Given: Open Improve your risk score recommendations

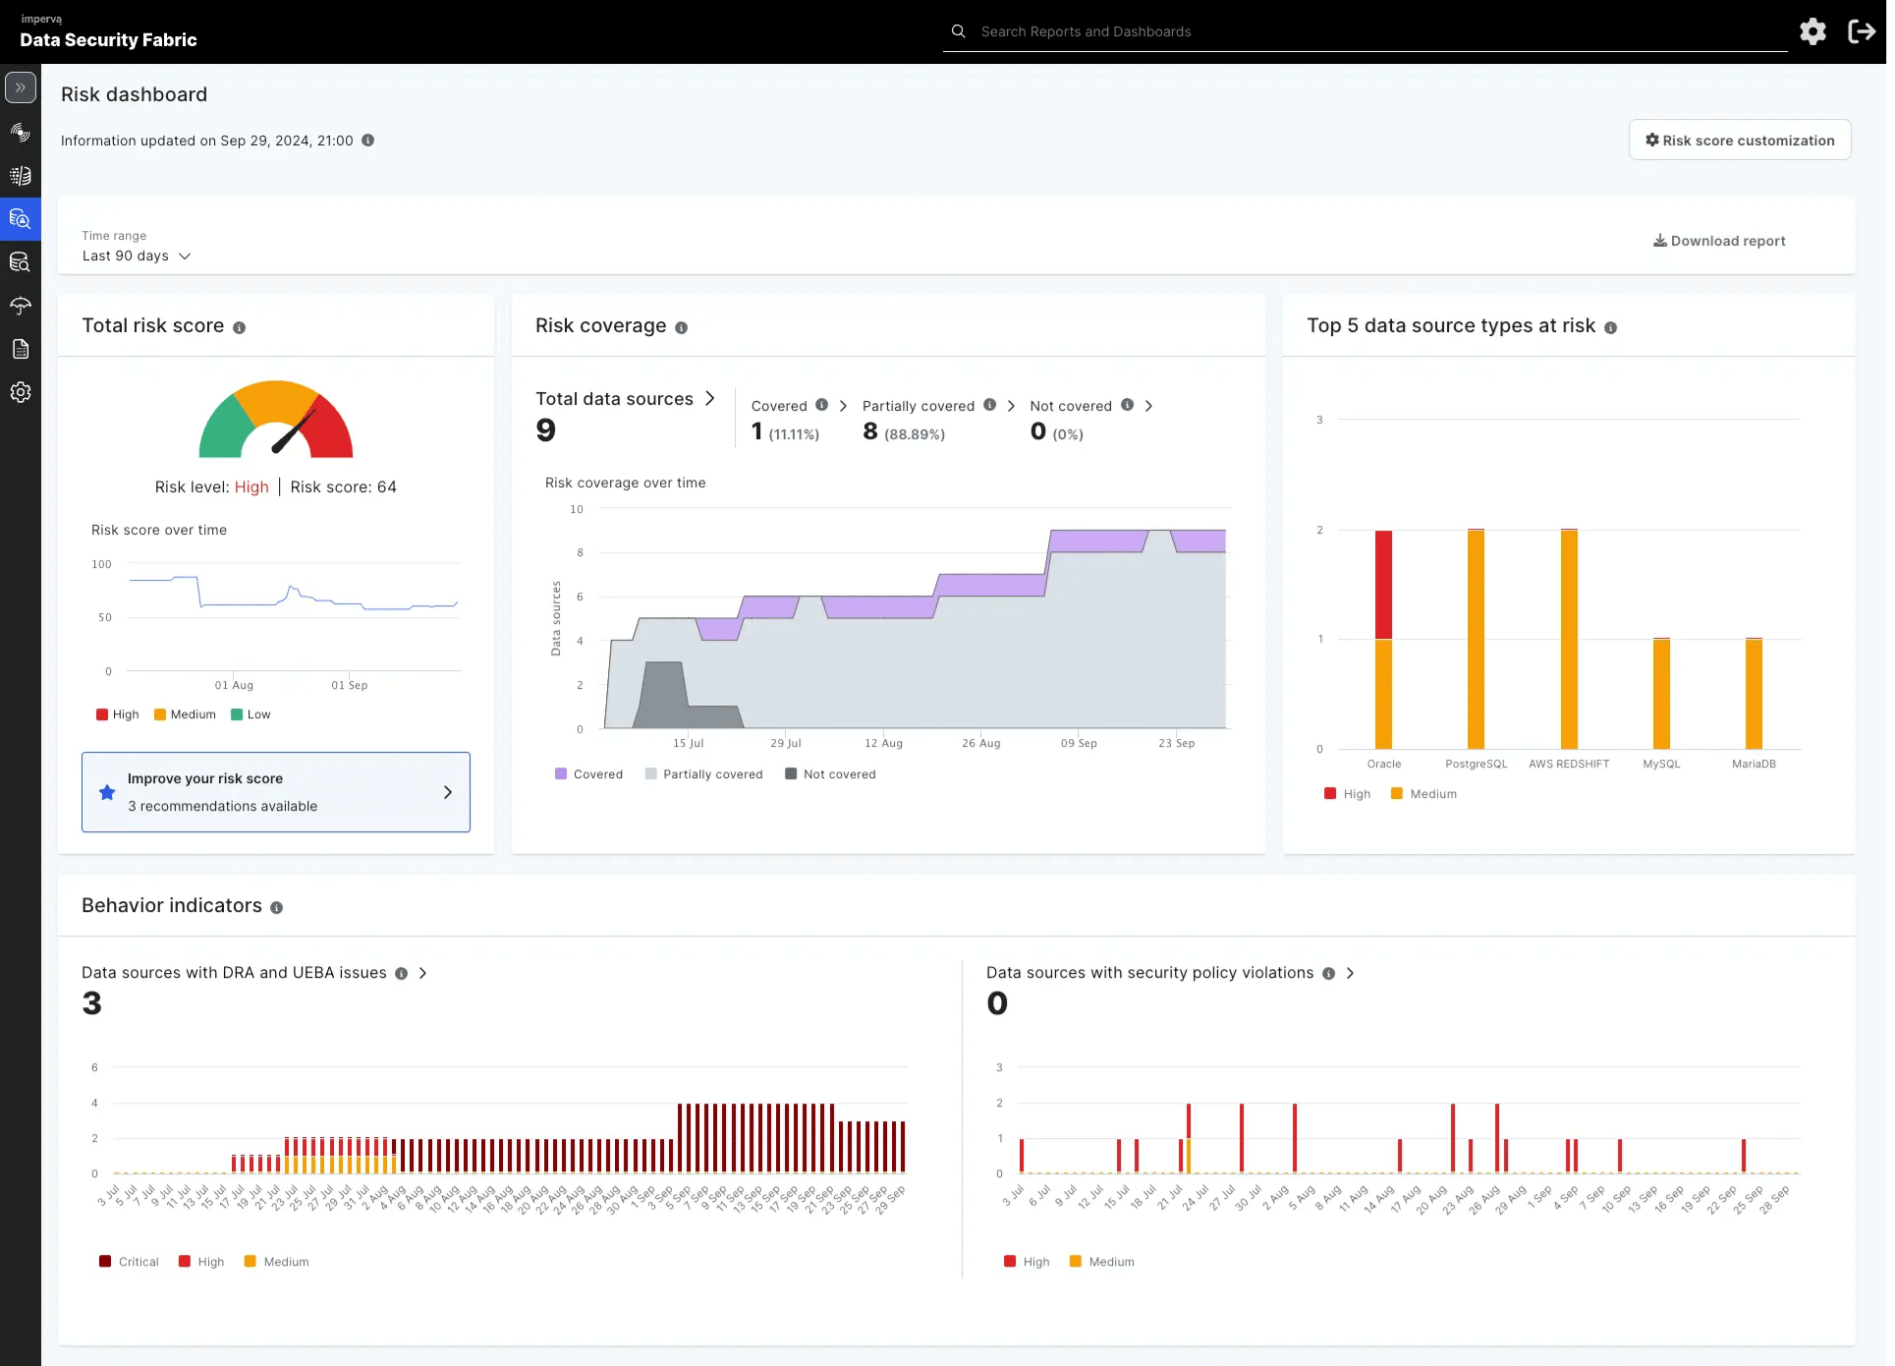Looking at the screenshot, I should [x=276, y=792].
